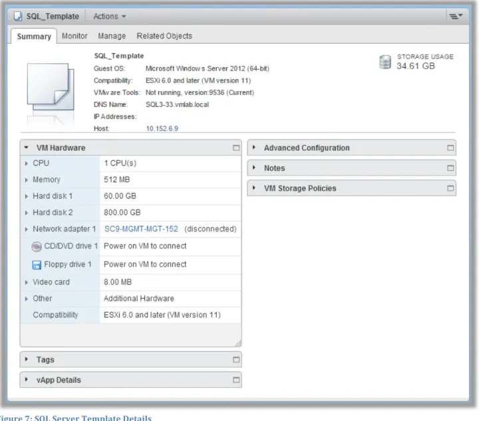This screenshot has width=479, height=421.
Task: Open the Related Objects tab
Action: (x=164, y=36)
